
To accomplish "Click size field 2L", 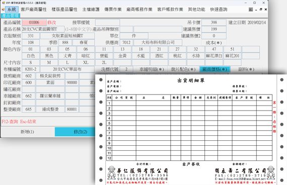I will pyautogui.click(x=104, y=62).
